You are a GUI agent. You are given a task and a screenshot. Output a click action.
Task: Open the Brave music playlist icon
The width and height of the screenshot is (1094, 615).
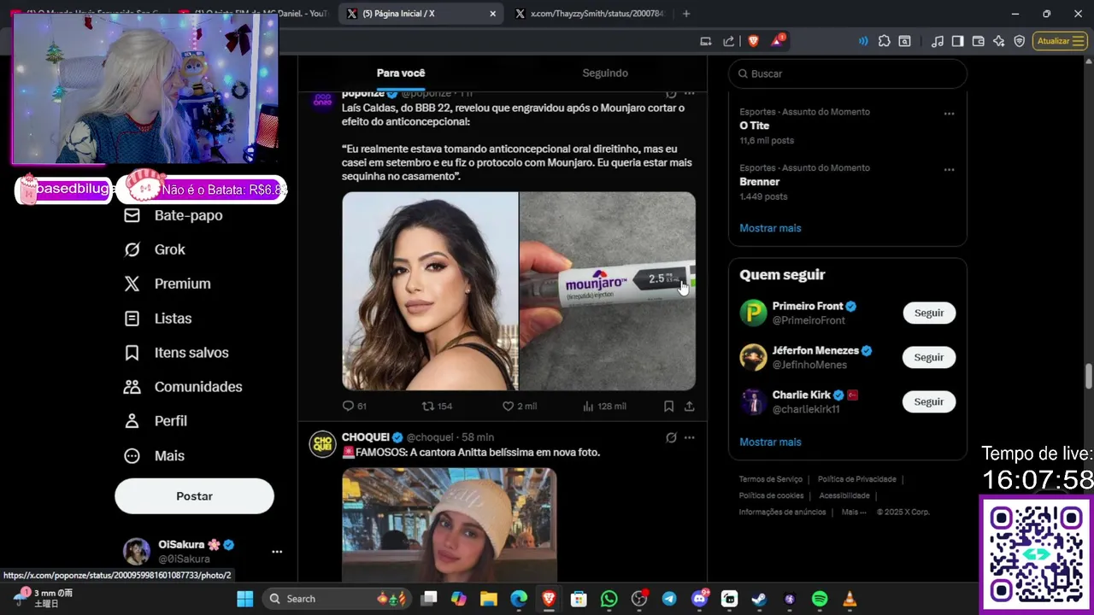coord(938,41)
